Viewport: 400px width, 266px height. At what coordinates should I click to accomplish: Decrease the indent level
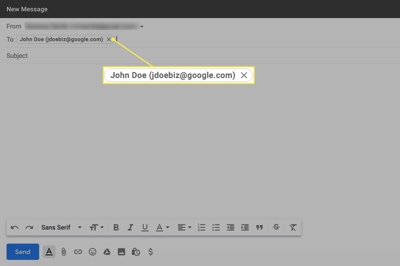pos(230,227)
